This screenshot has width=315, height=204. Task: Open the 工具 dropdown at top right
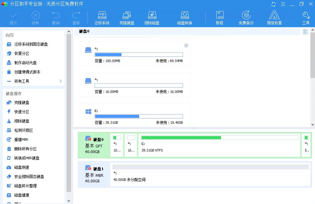click(x=305, y=19)
